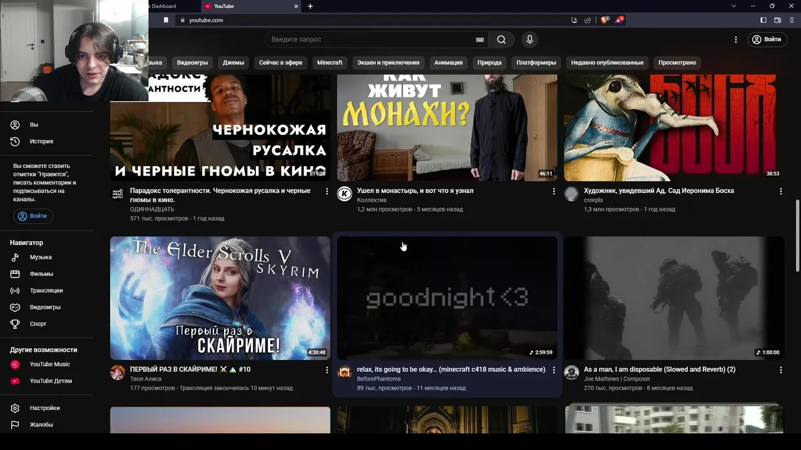This screenshot has width=801, height=450.
Task: Open channel name Joe Mathews | Composer
Action: (617, 379)
